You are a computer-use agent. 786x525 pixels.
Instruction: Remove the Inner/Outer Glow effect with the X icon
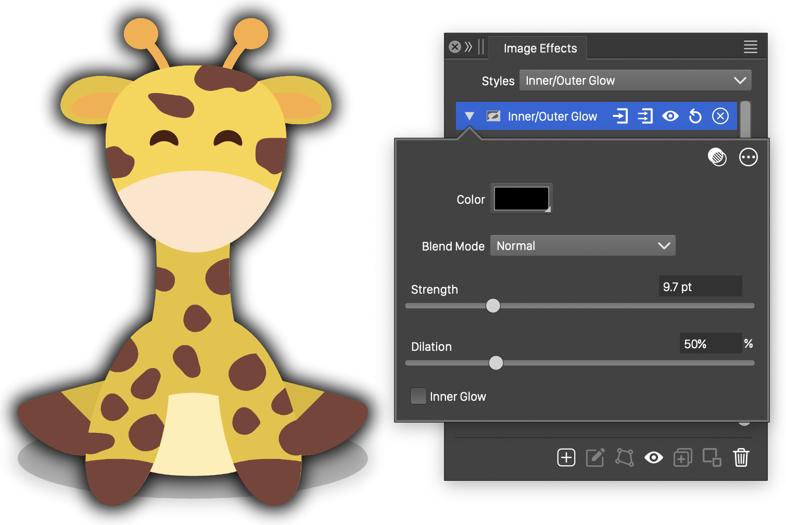click(720, 116)
